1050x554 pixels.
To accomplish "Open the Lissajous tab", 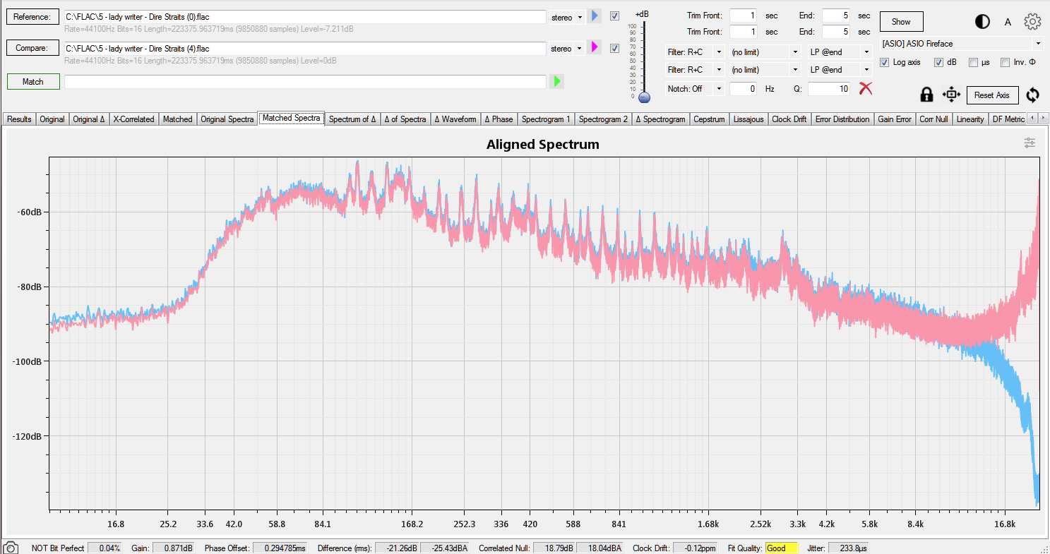I will [748, 119].
